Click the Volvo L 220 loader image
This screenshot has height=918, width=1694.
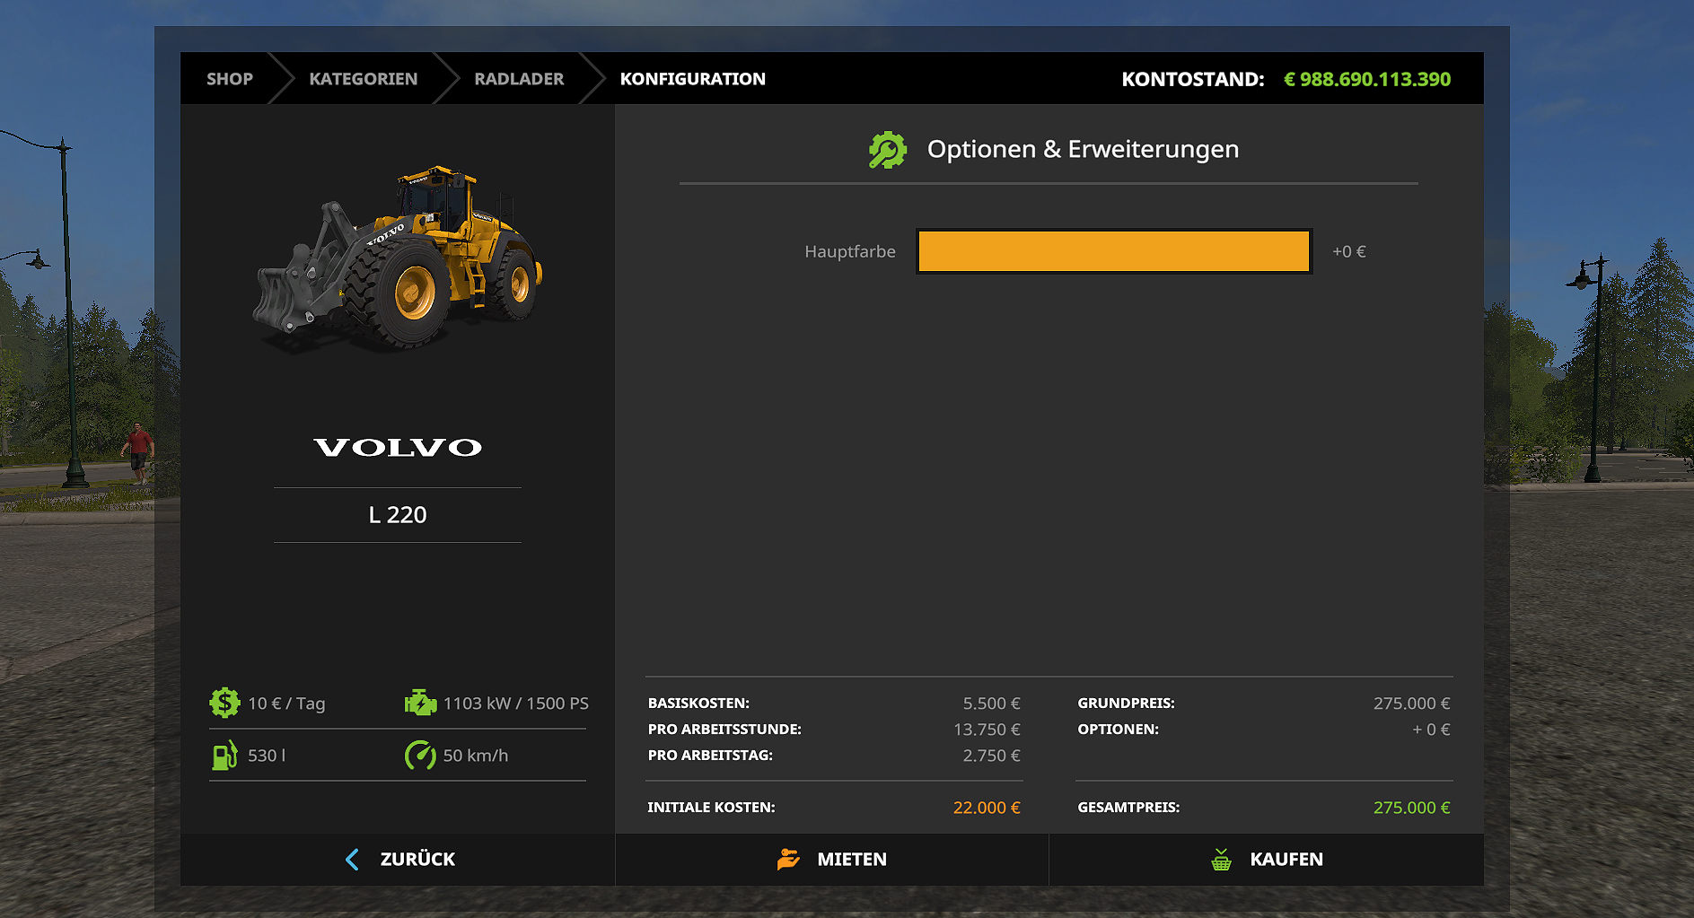398,258
